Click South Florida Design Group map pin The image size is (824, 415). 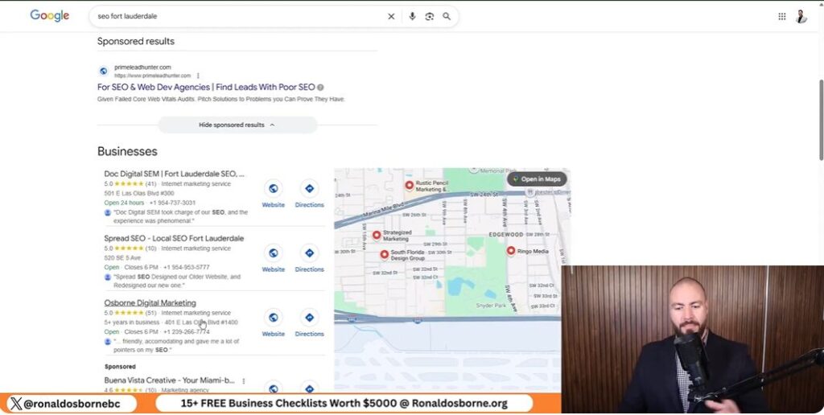pyautogui.click(x=384, y=254)
